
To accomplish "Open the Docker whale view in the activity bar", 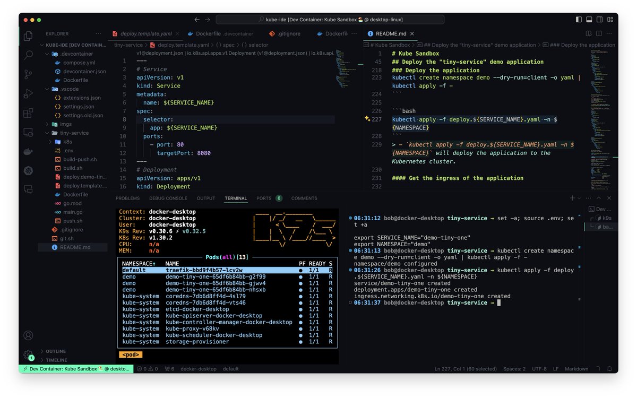I will (x=28, y=151).
